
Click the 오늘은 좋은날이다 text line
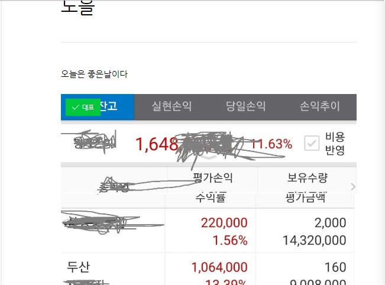coord(94,74)
